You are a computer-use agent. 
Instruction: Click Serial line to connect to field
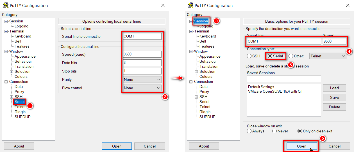(142, 36)
